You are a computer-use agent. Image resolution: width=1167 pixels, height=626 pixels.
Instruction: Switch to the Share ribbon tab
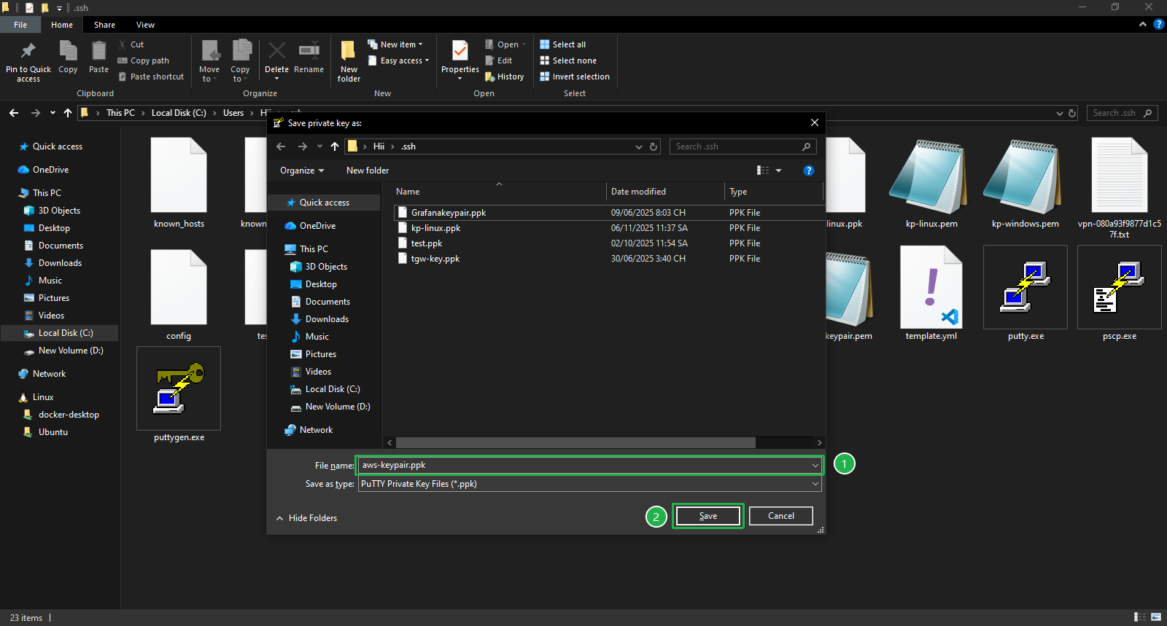[x=104, y=25]
